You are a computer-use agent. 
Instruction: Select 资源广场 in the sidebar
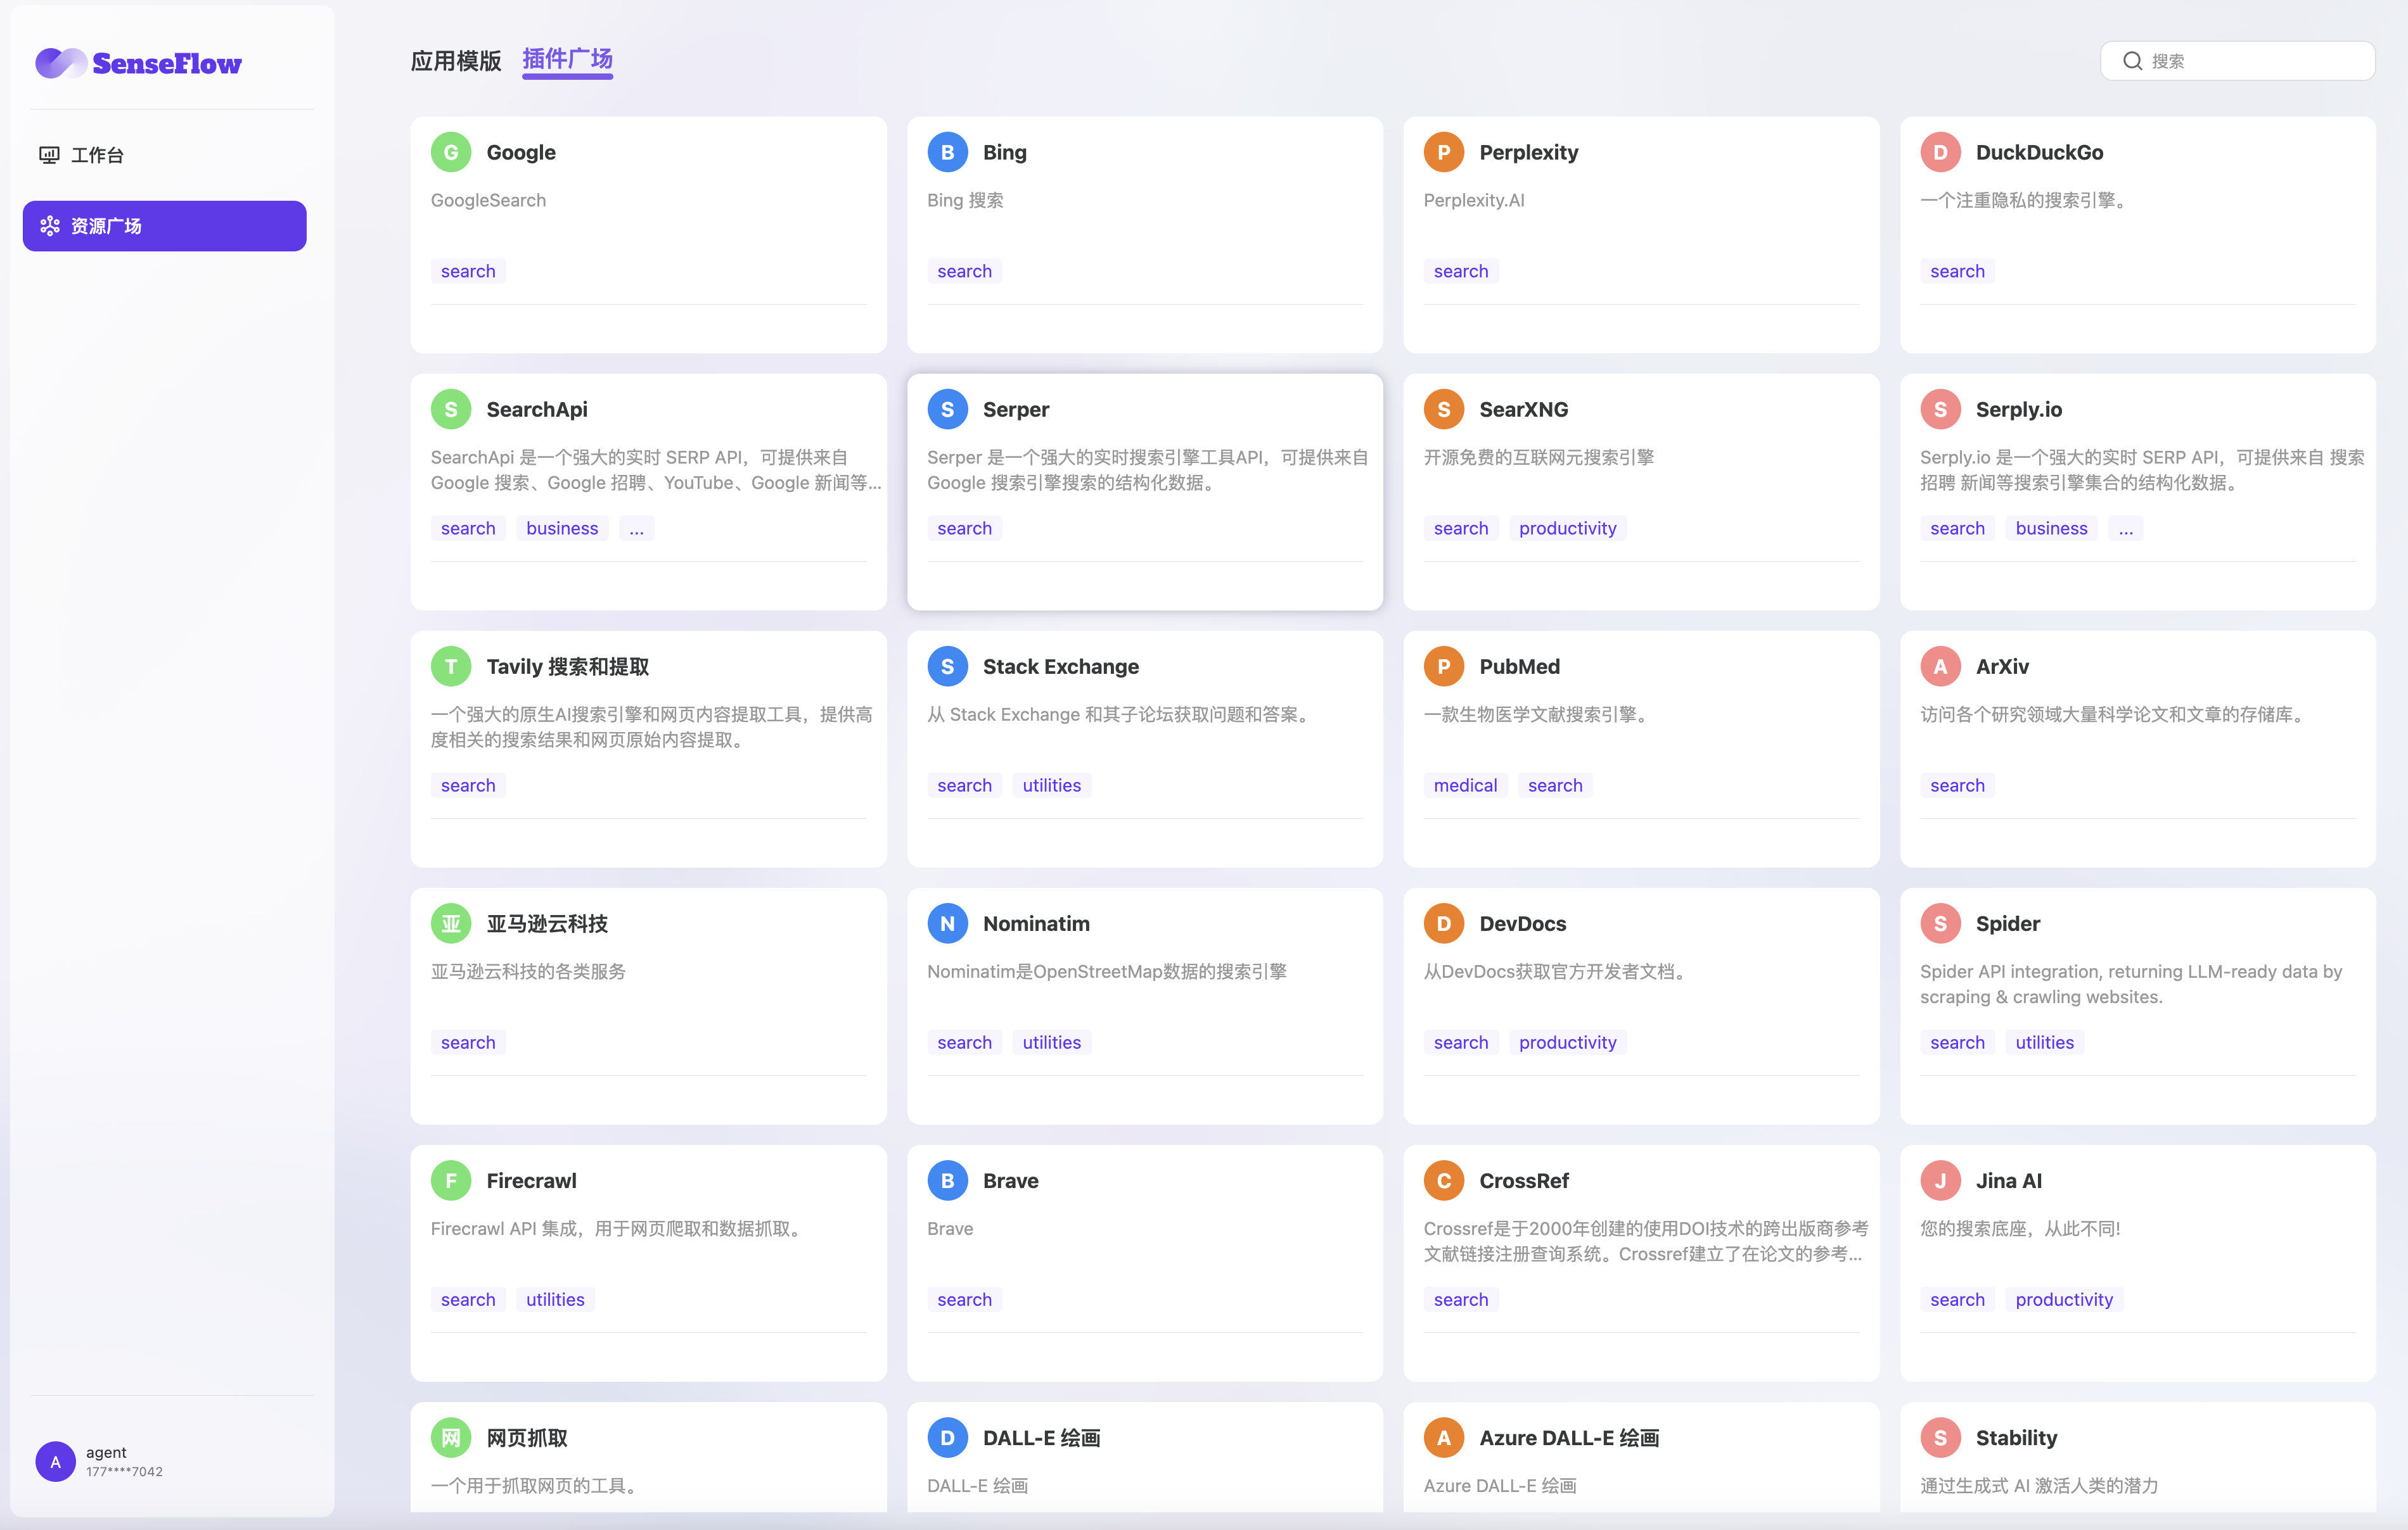pyautogui.click(x=165, y=226)
